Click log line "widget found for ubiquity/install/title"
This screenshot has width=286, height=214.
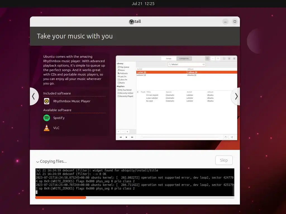pos(125,170)
